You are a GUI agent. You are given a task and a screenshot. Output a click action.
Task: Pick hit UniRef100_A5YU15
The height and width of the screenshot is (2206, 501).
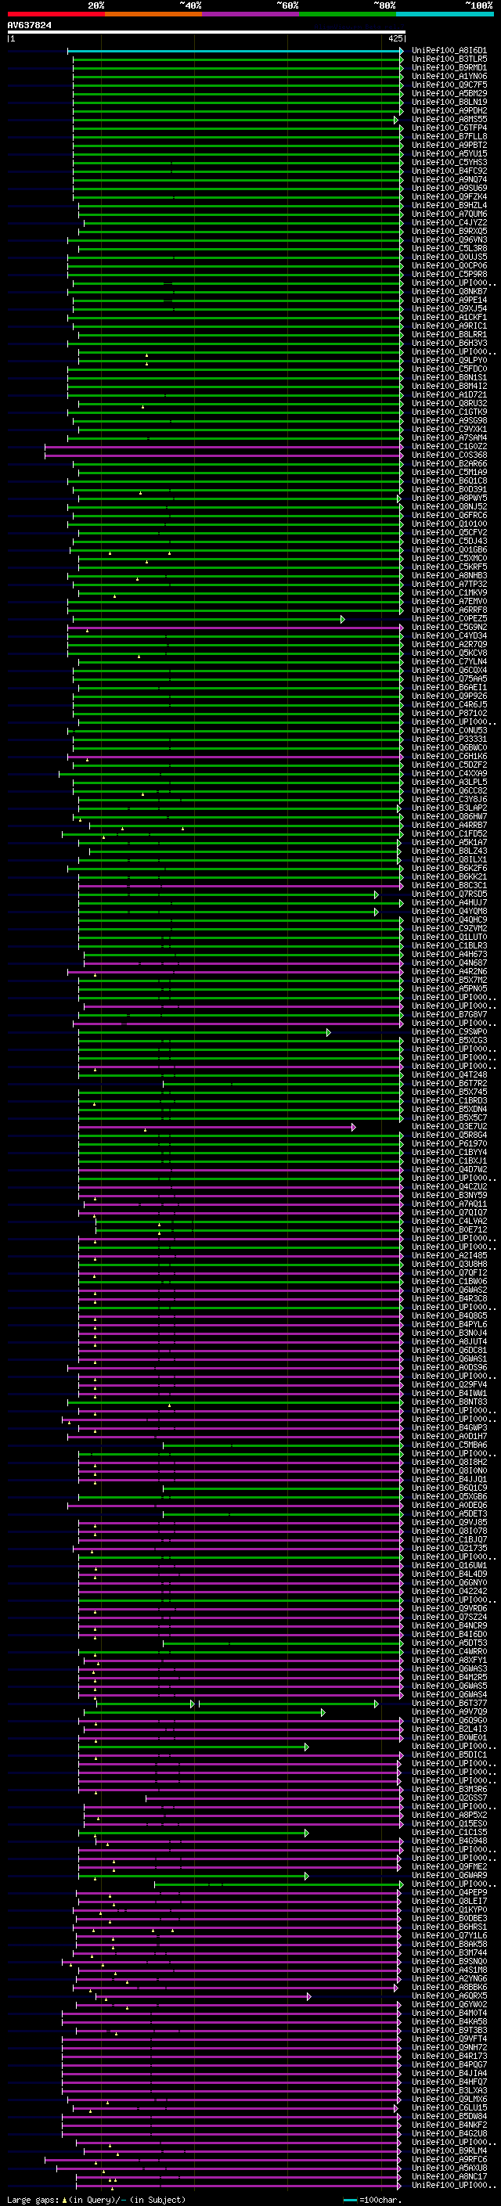[x=449, y=154]
